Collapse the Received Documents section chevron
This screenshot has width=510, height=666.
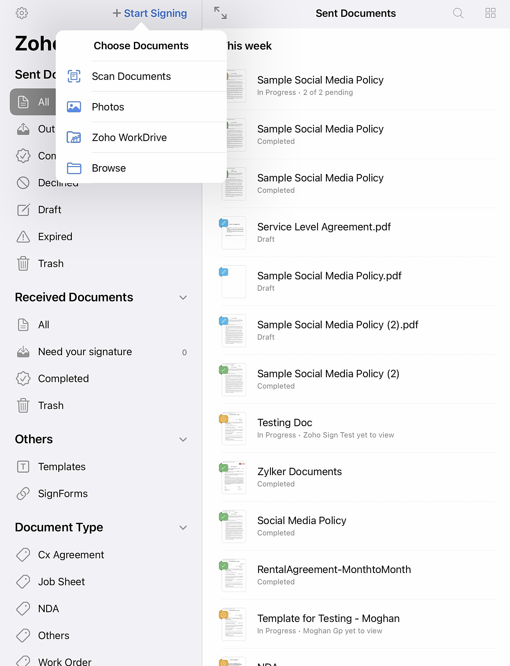tap(183, 297)
